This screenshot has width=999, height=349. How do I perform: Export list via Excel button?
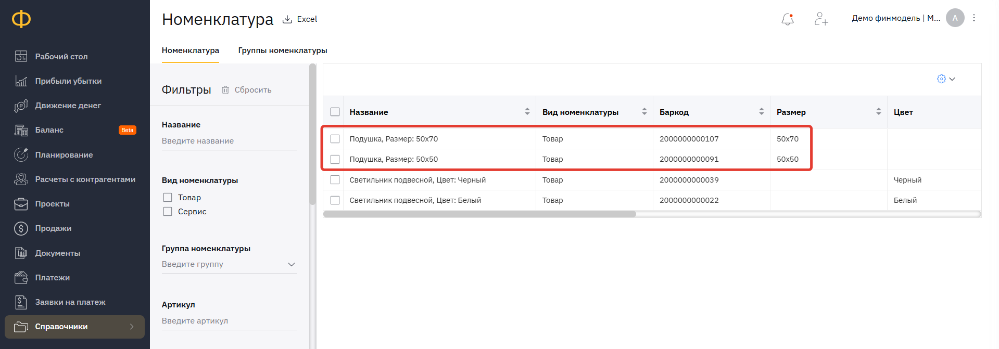click(x=300, y=19)
